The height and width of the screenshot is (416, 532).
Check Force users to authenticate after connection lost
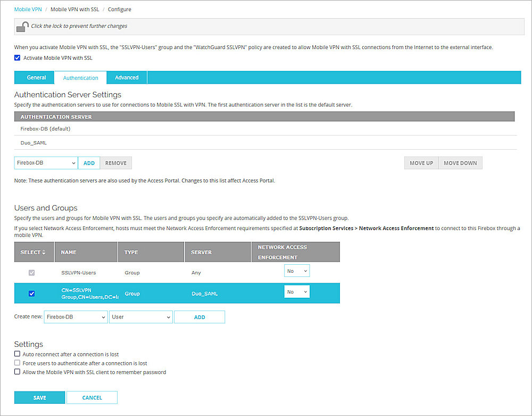point(16,363)
